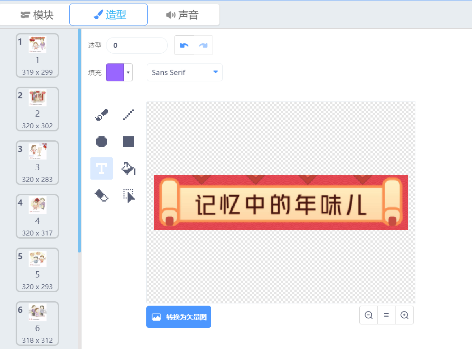The width and height of the screenshot is (472, 349).
Task: Select the marquee Select tool
Action: point(128,195)
